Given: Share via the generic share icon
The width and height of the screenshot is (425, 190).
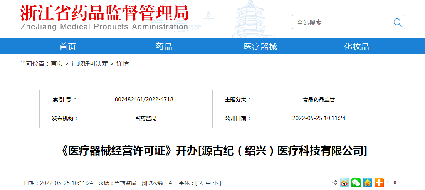Looking at the screenshot, I should point(335,183).
